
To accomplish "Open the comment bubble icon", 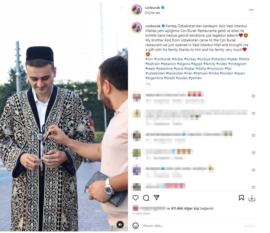I will 146,198.
